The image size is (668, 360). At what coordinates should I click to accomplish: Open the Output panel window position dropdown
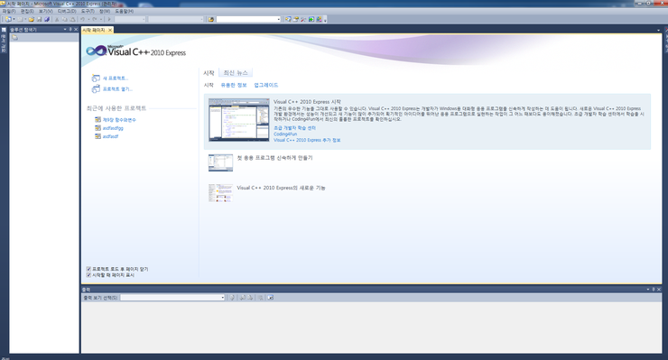click(648, 290)
